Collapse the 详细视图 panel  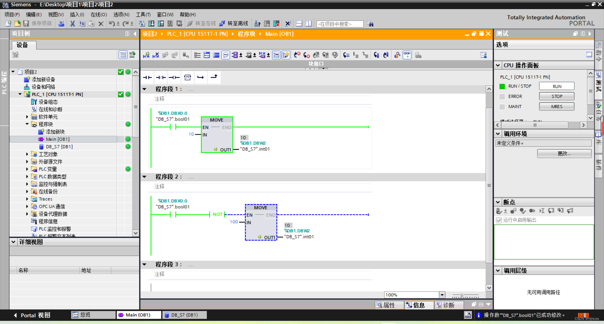pos(13,242)
